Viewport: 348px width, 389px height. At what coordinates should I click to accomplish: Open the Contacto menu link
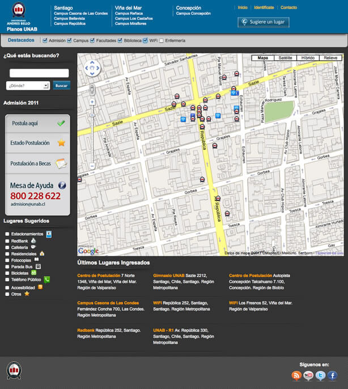pos(288,7)
